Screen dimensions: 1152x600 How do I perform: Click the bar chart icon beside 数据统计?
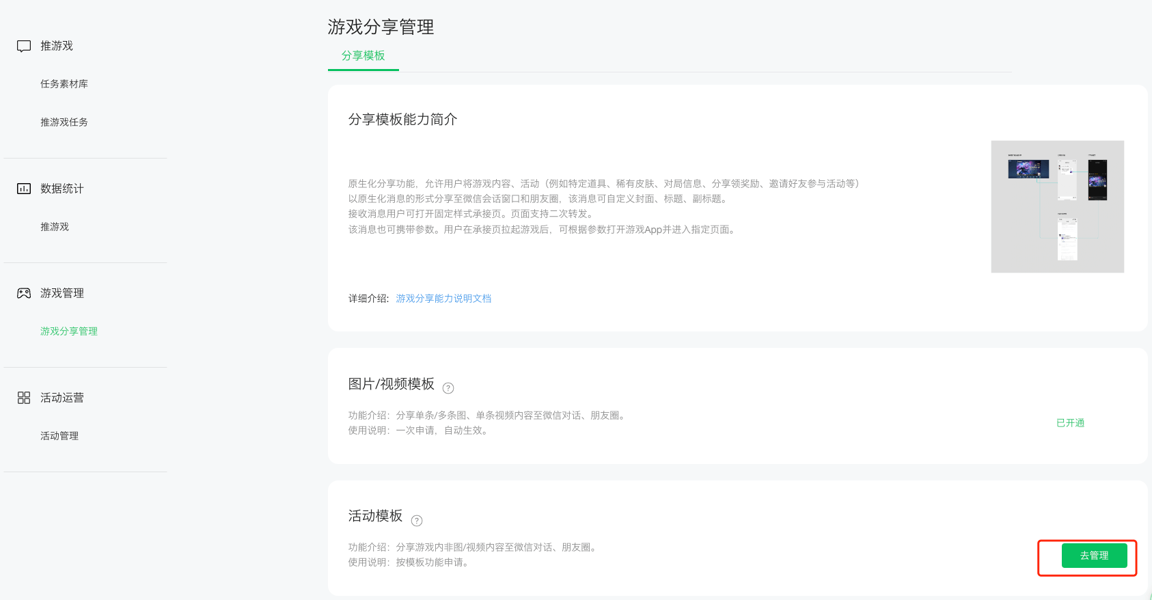click(x=24, y=189)
